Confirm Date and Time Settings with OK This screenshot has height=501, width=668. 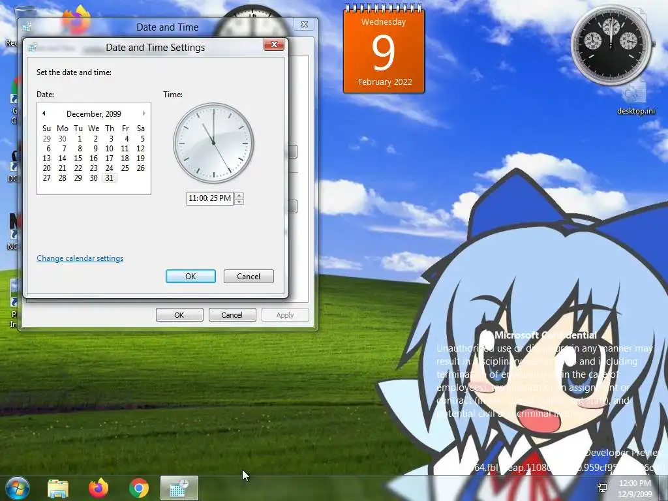click(x=190, y=276)
